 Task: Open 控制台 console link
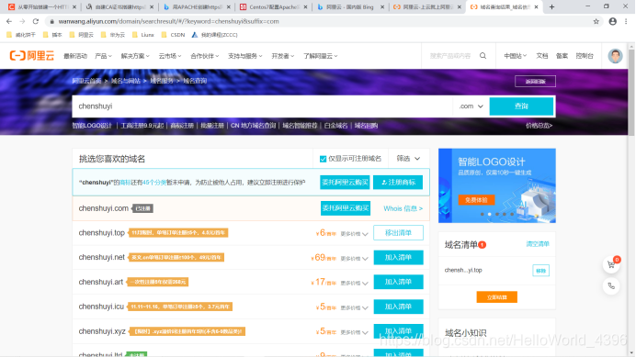pos(585,56)
